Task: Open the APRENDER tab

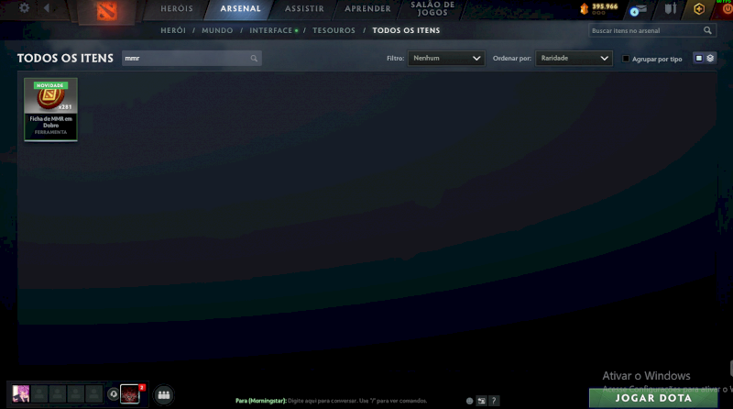Action: click(367, 9)
